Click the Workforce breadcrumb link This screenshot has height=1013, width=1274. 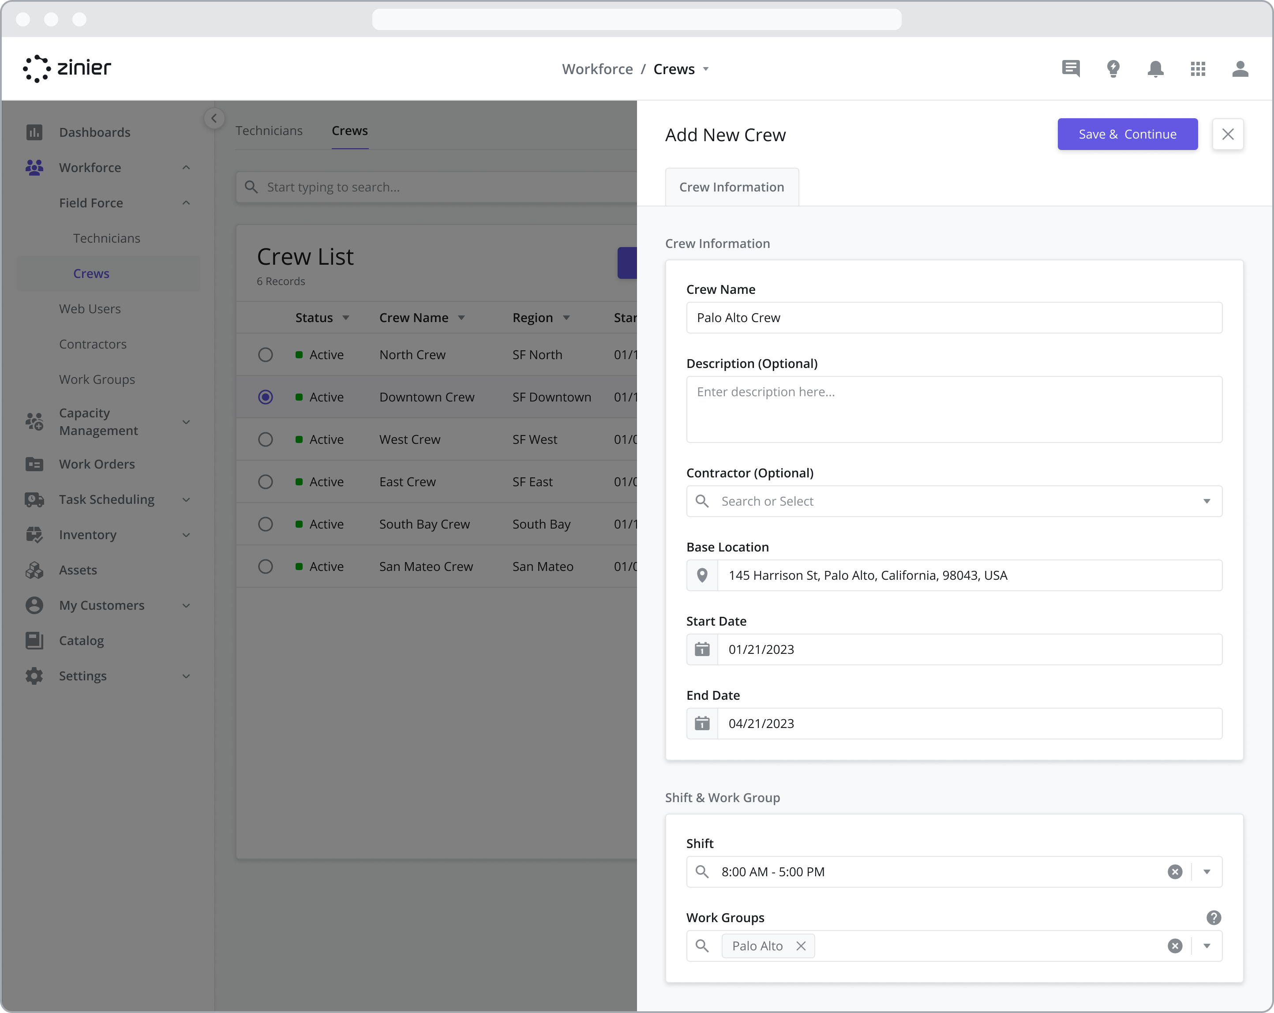597,69
